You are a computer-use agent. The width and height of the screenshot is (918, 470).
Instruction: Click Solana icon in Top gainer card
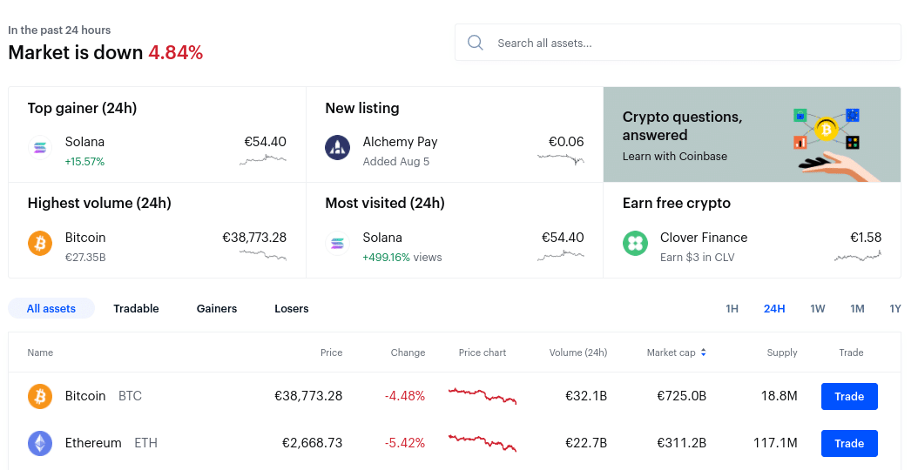(x=40, y=148)
